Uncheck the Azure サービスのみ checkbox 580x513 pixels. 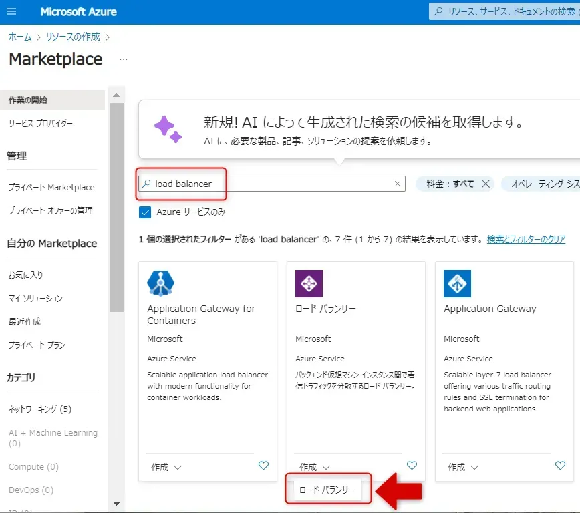[145, 212]
